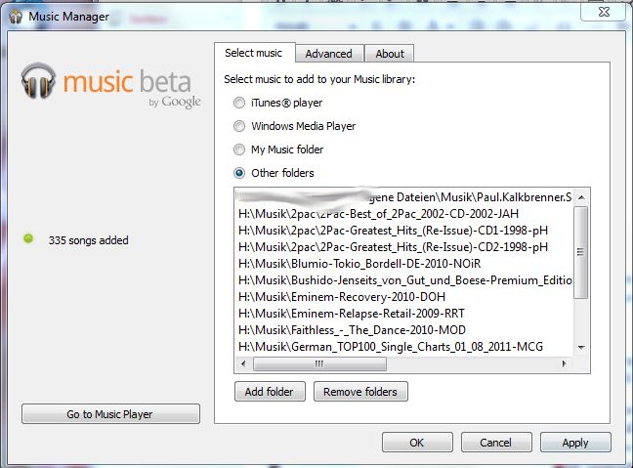633x468 pixels.
Task: Click the music beta headphones logo
Action: click(38, 81)
